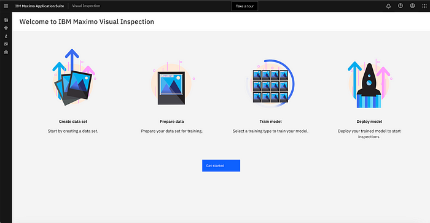Screen dimensions: 430x223
Task: Click 'Deploy your trained model to start inspections.'
Action: pos(369,134)
